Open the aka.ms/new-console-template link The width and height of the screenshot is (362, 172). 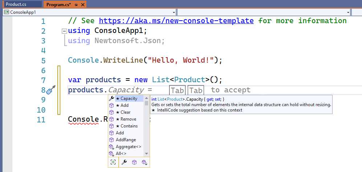tap(176, 21)
